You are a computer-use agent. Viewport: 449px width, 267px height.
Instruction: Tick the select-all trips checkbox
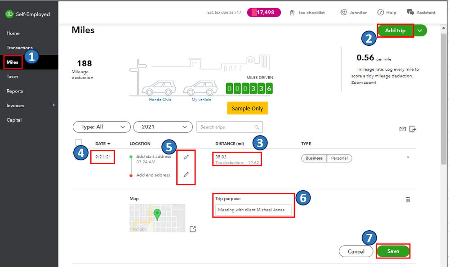(79, 142)
